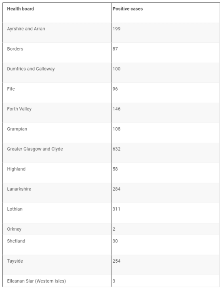Click the Health board column header

click(x=21, y=9)
